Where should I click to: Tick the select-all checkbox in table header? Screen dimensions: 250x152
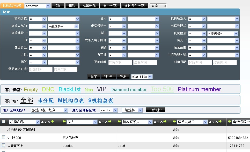click(x=3, y=122)
